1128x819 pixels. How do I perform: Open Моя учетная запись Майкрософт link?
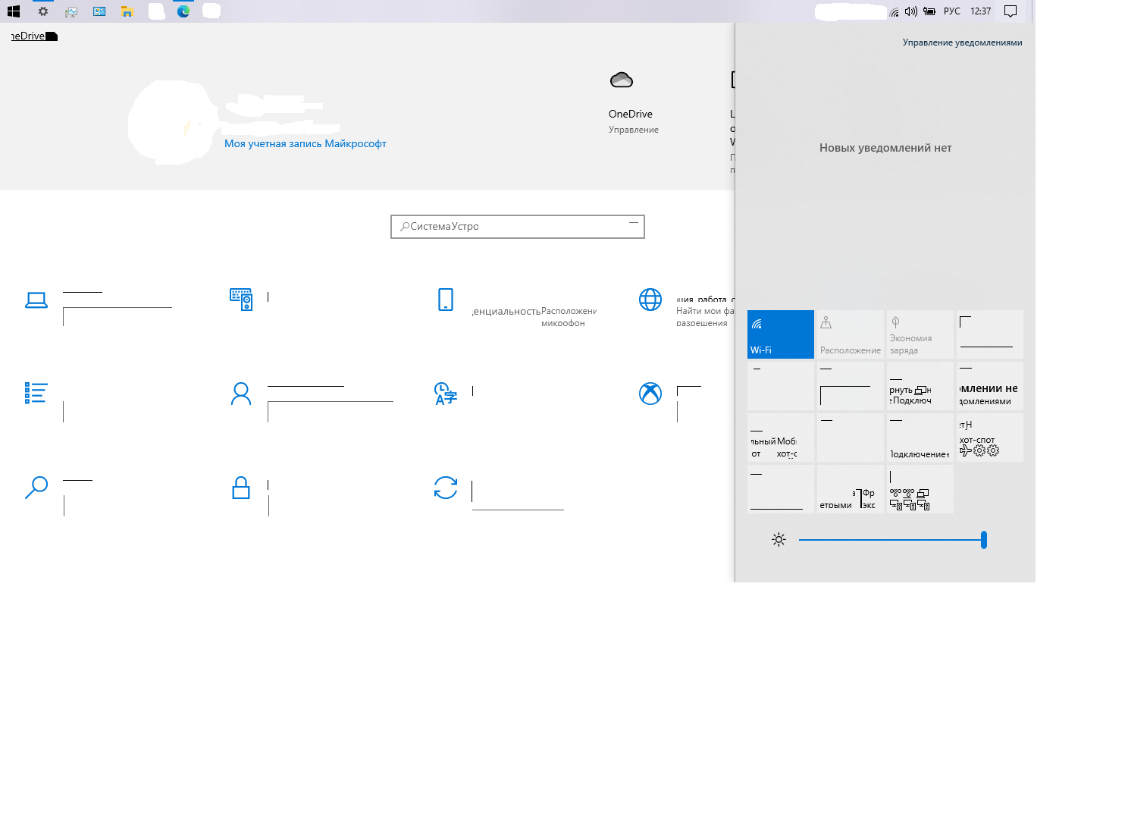tap(305, 143)
